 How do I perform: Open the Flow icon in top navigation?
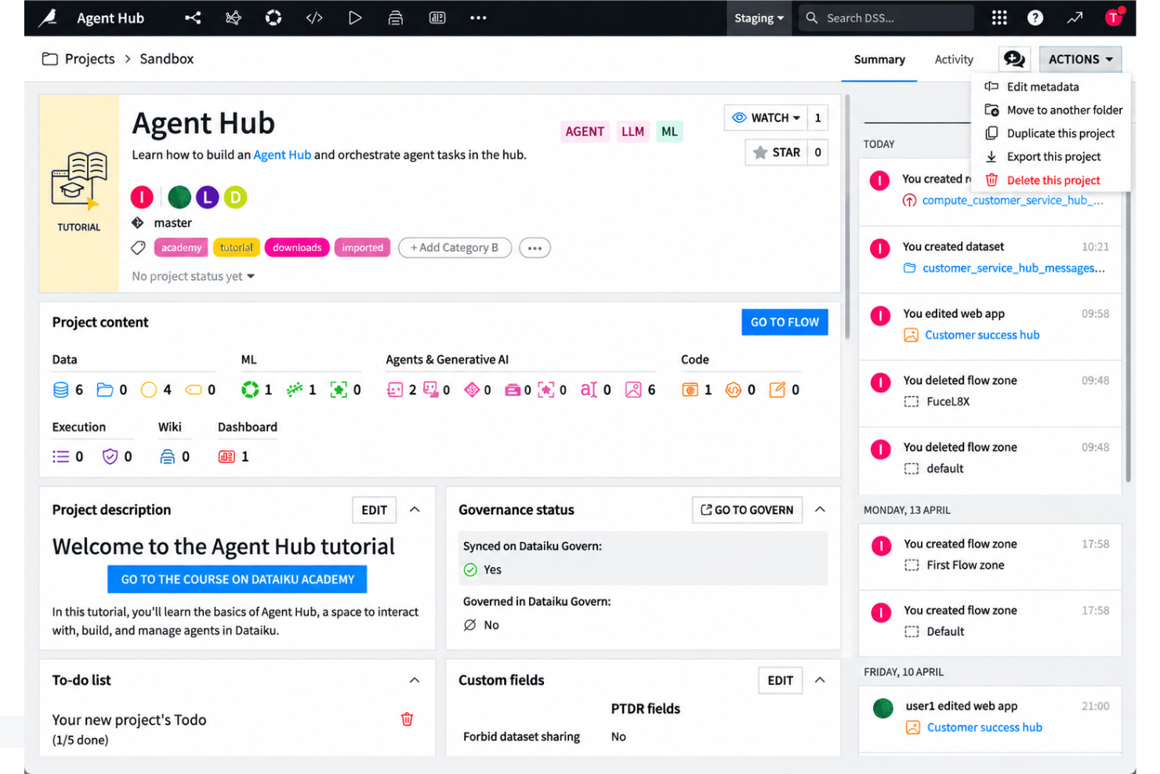coord(193,18)
